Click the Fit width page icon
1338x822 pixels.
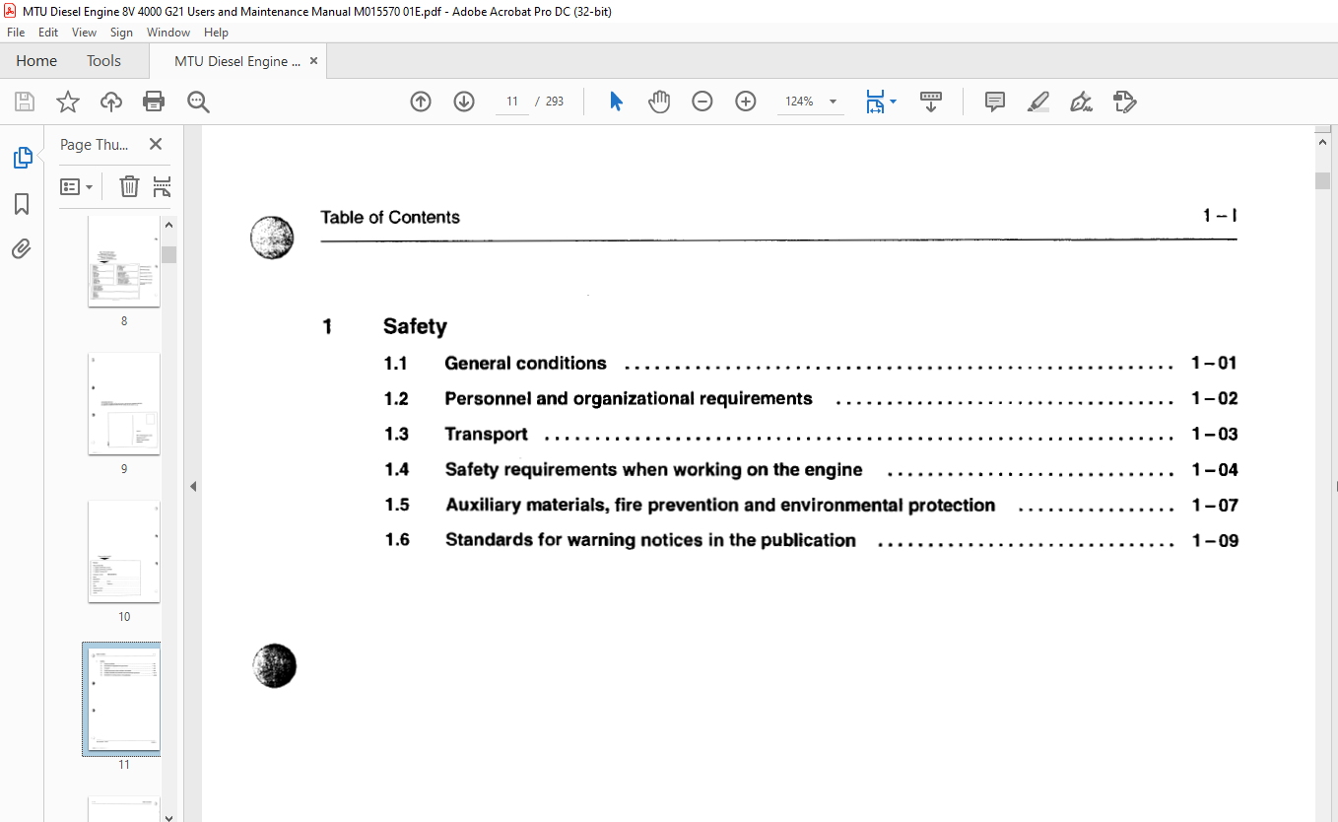(875, 102)
